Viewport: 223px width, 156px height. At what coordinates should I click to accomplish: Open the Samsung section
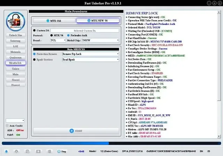point(16,41)
